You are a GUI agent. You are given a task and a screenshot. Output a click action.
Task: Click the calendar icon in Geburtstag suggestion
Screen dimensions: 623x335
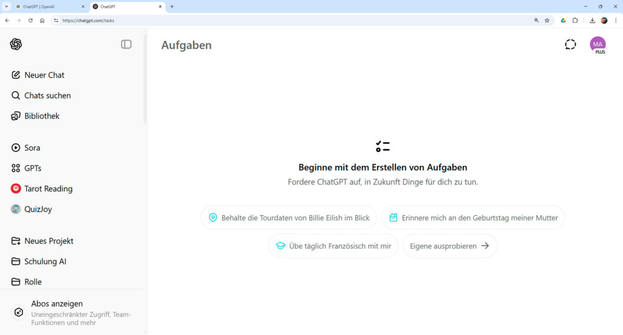coord(394,217)
